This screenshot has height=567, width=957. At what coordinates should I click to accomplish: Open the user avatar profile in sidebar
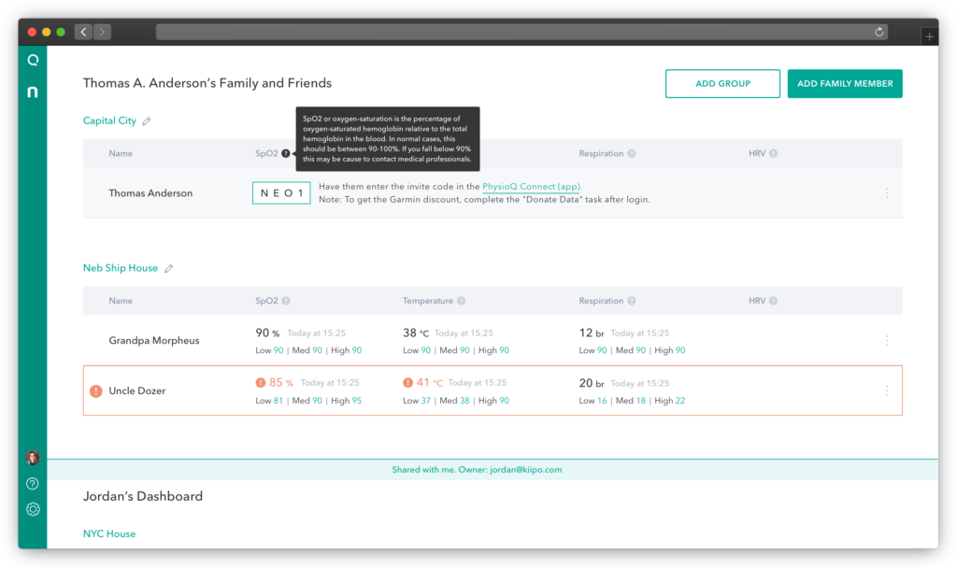[33, 457]
